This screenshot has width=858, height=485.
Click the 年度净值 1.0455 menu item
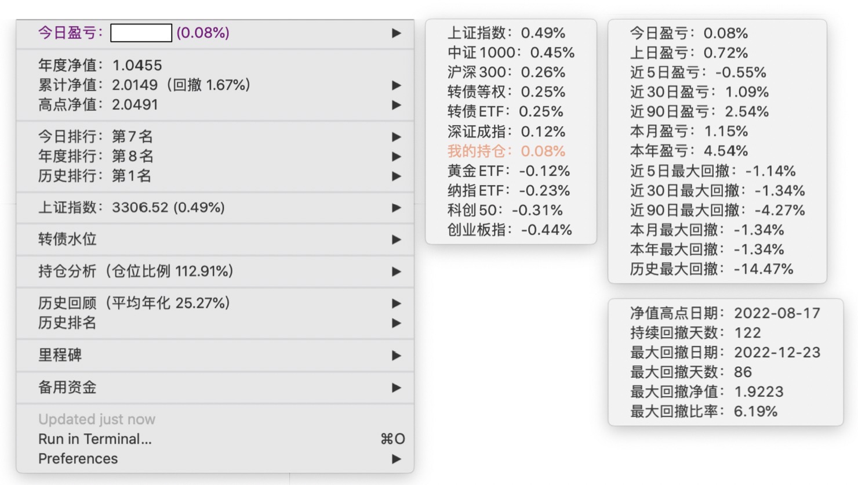coord(100,66)
